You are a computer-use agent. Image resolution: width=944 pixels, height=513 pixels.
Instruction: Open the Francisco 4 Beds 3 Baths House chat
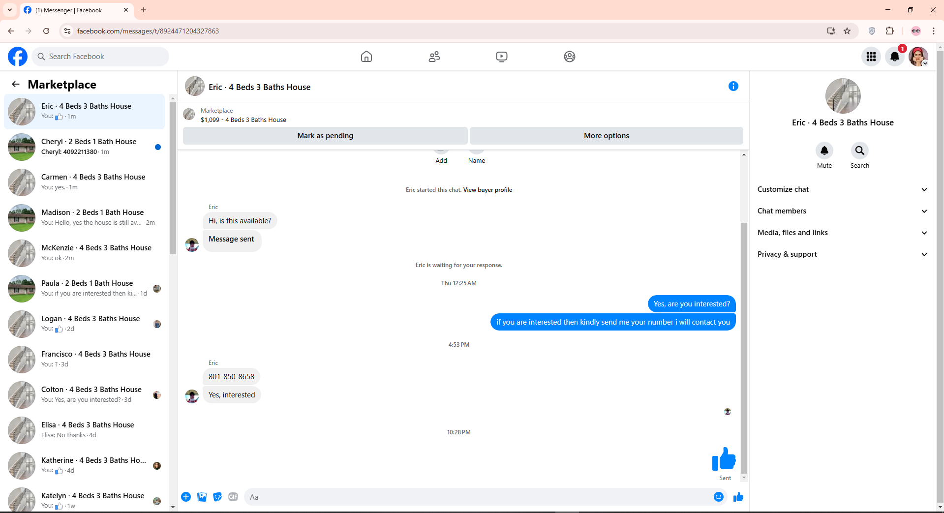85,360
